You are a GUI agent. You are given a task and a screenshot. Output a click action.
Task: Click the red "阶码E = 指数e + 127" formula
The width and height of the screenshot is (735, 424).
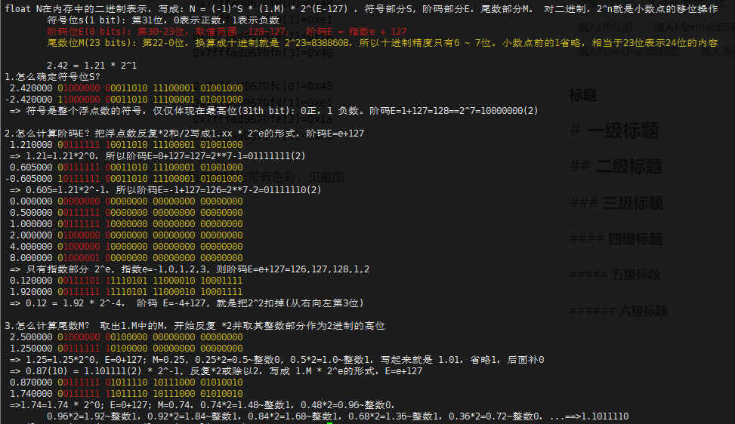357,32
